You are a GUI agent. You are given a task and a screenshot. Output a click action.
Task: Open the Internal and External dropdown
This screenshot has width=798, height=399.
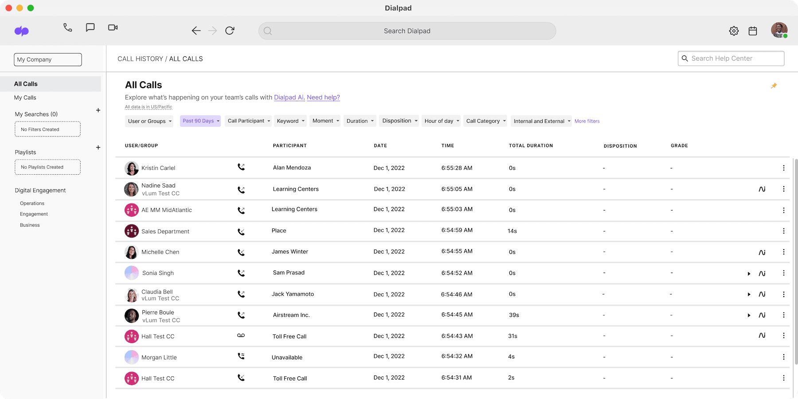541,121
